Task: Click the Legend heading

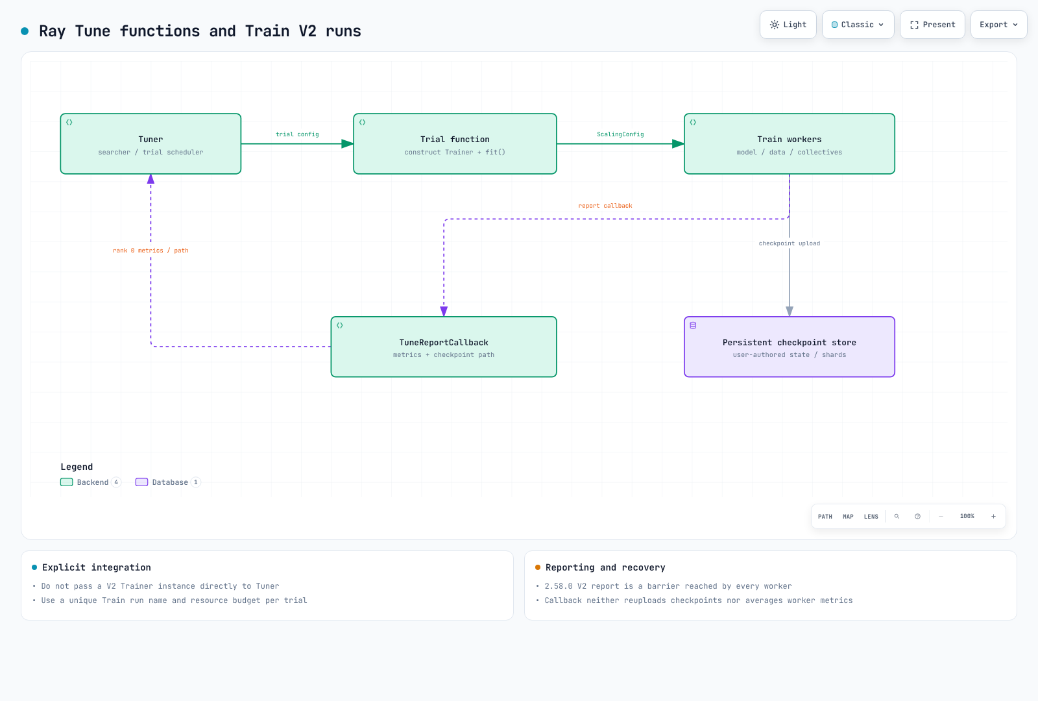Action: coord(77,467)
